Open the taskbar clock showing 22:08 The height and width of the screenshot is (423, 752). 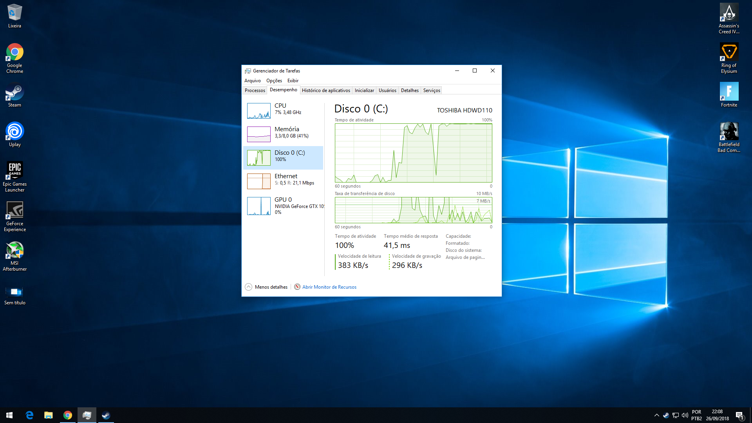click(718, 415)
